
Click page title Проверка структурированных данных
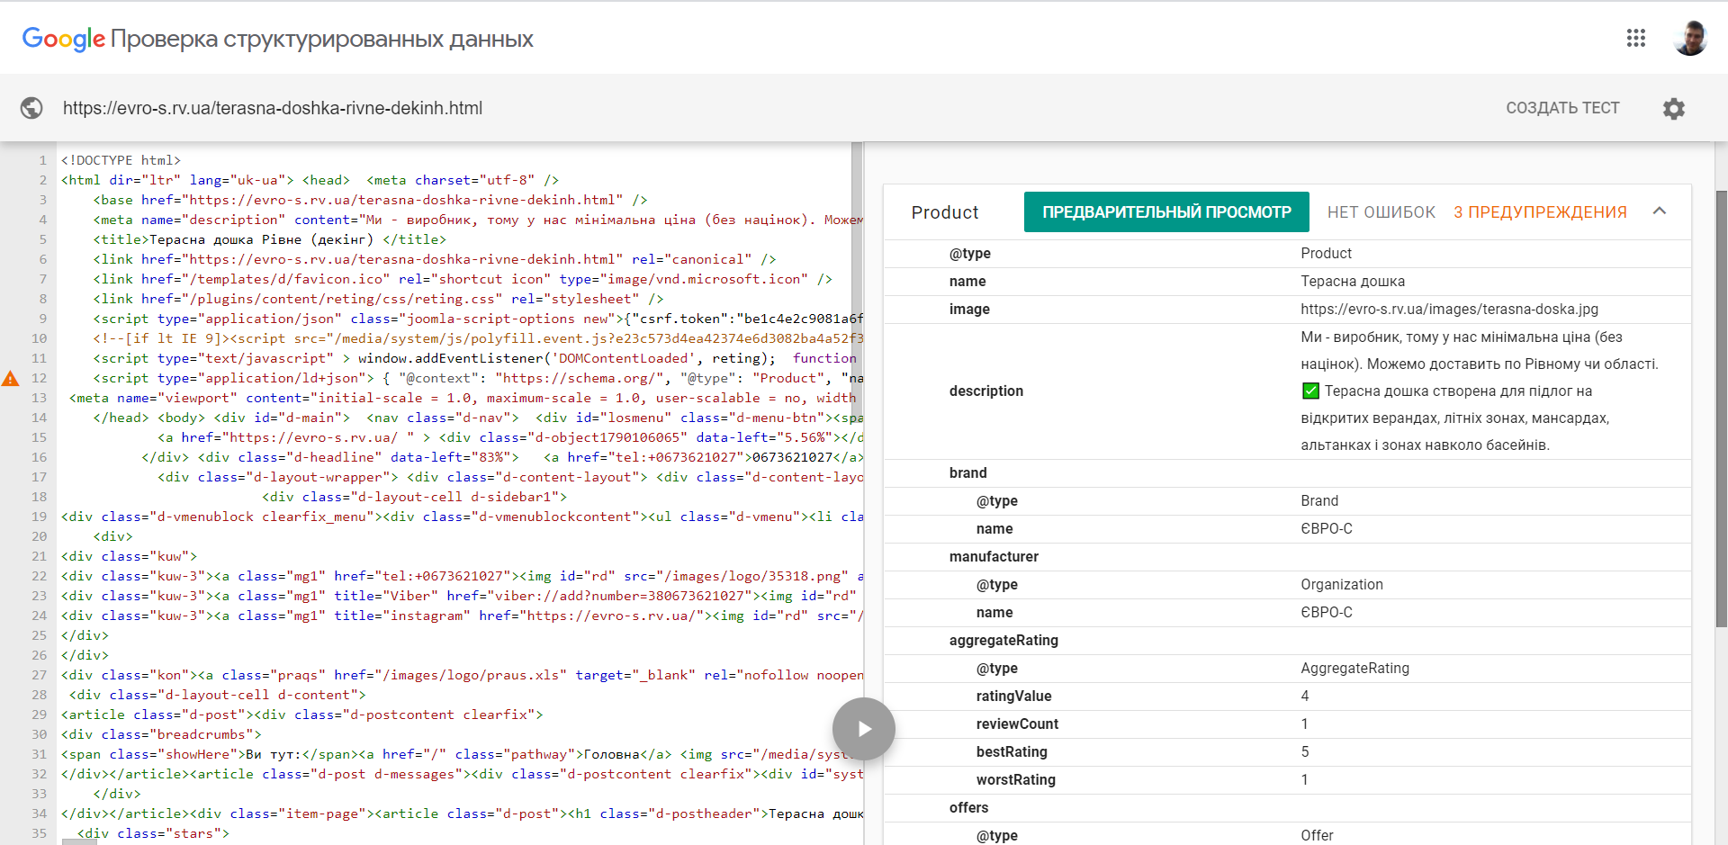(x=322, y=40)
